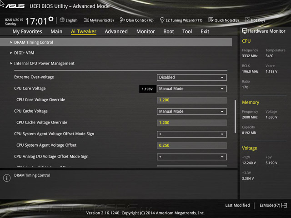Open Extreme Over-voltage dropdown

pos(192,77)
